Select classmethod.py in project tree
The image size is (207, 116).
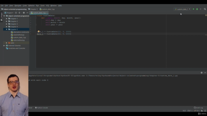[18, 35]
